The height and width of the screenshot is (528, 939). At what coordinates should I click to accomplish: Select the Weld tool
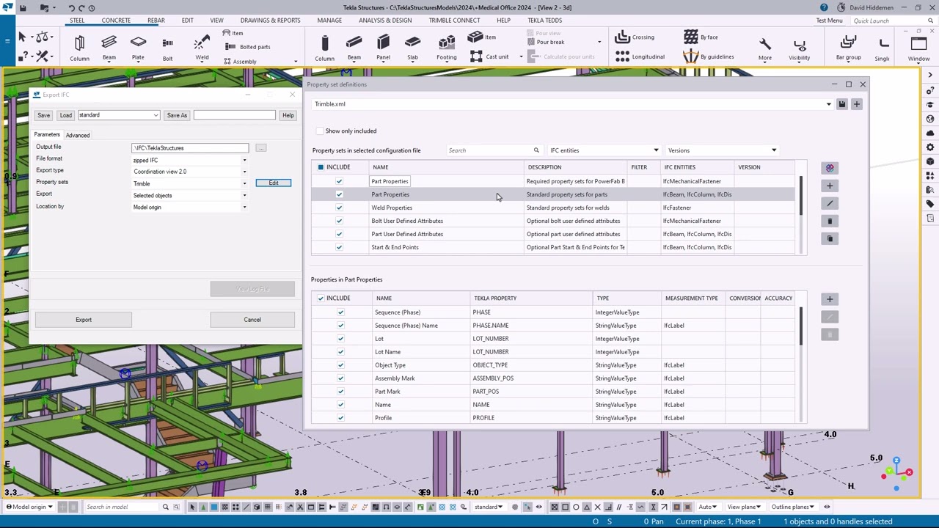pos(202,48)
